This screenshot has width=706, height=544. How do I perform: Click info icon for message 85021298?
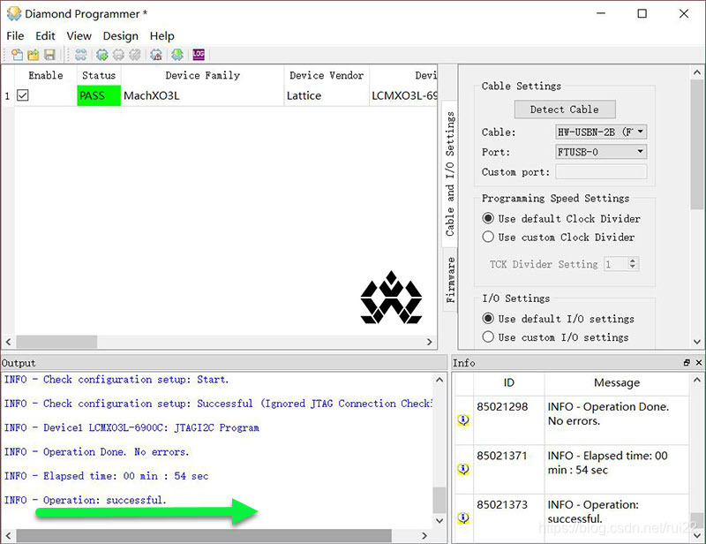463,420
